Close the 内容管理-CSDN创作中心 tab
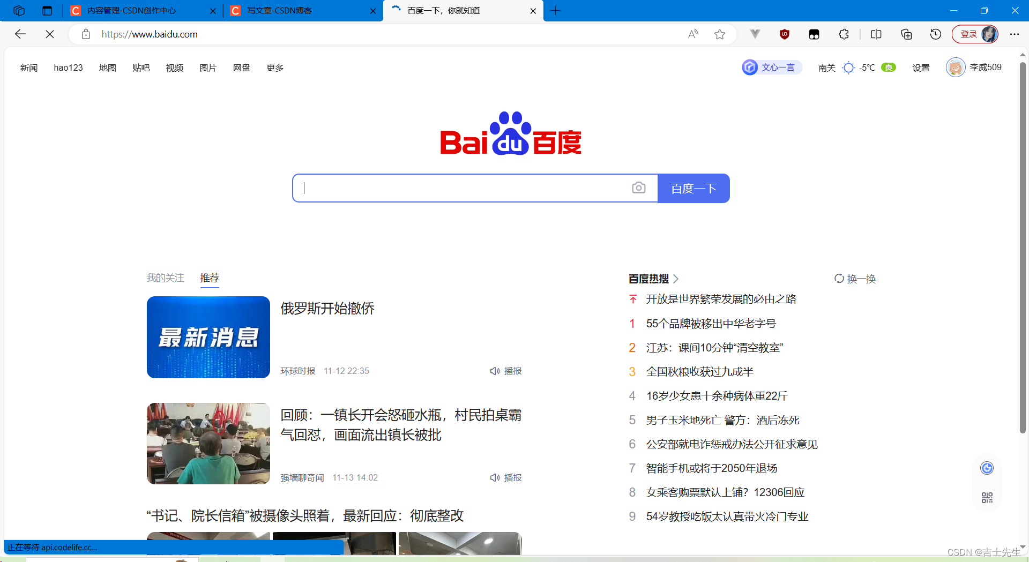This screenshot has width=1029, height=562. point(213,11)
